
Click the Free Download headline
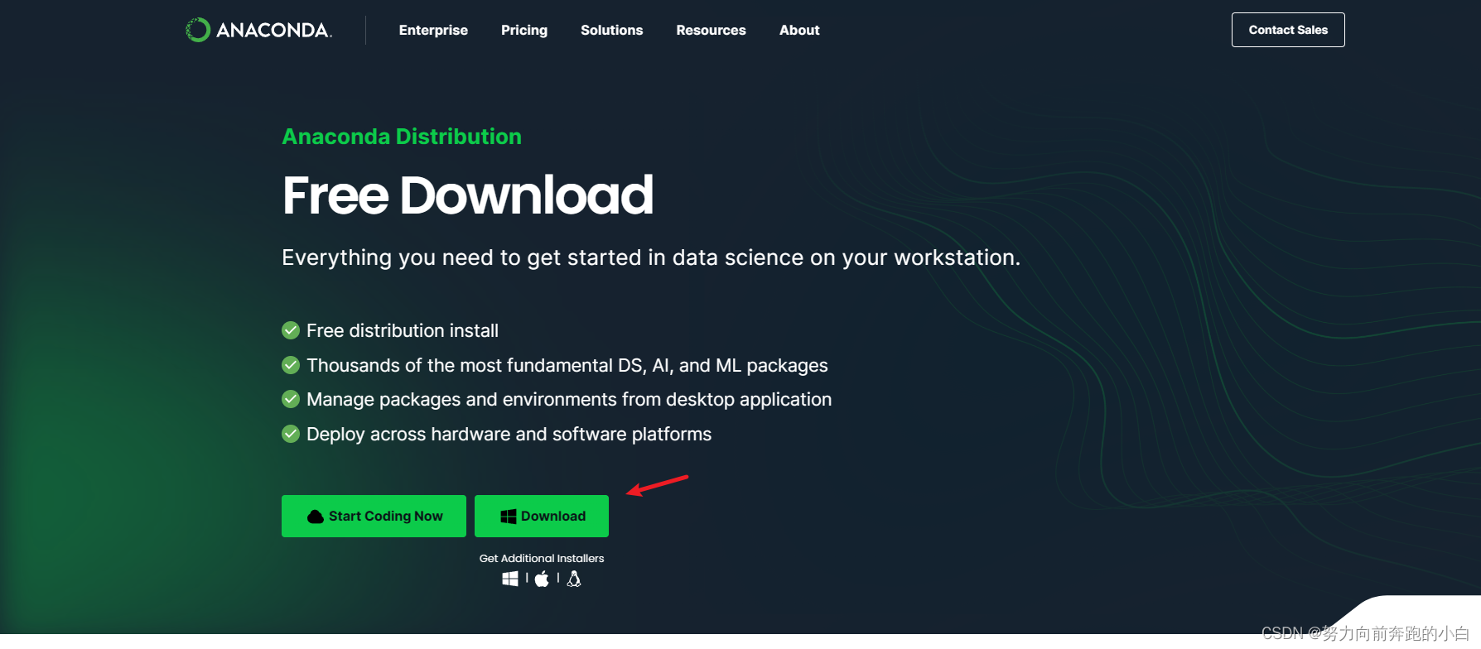coord(468,195)
